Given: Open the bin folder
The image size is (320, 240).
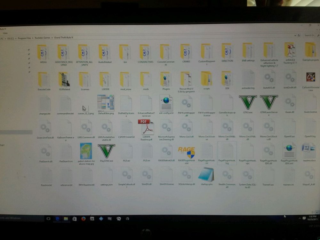Looking at the screenshot, I should tap(125, 54).
